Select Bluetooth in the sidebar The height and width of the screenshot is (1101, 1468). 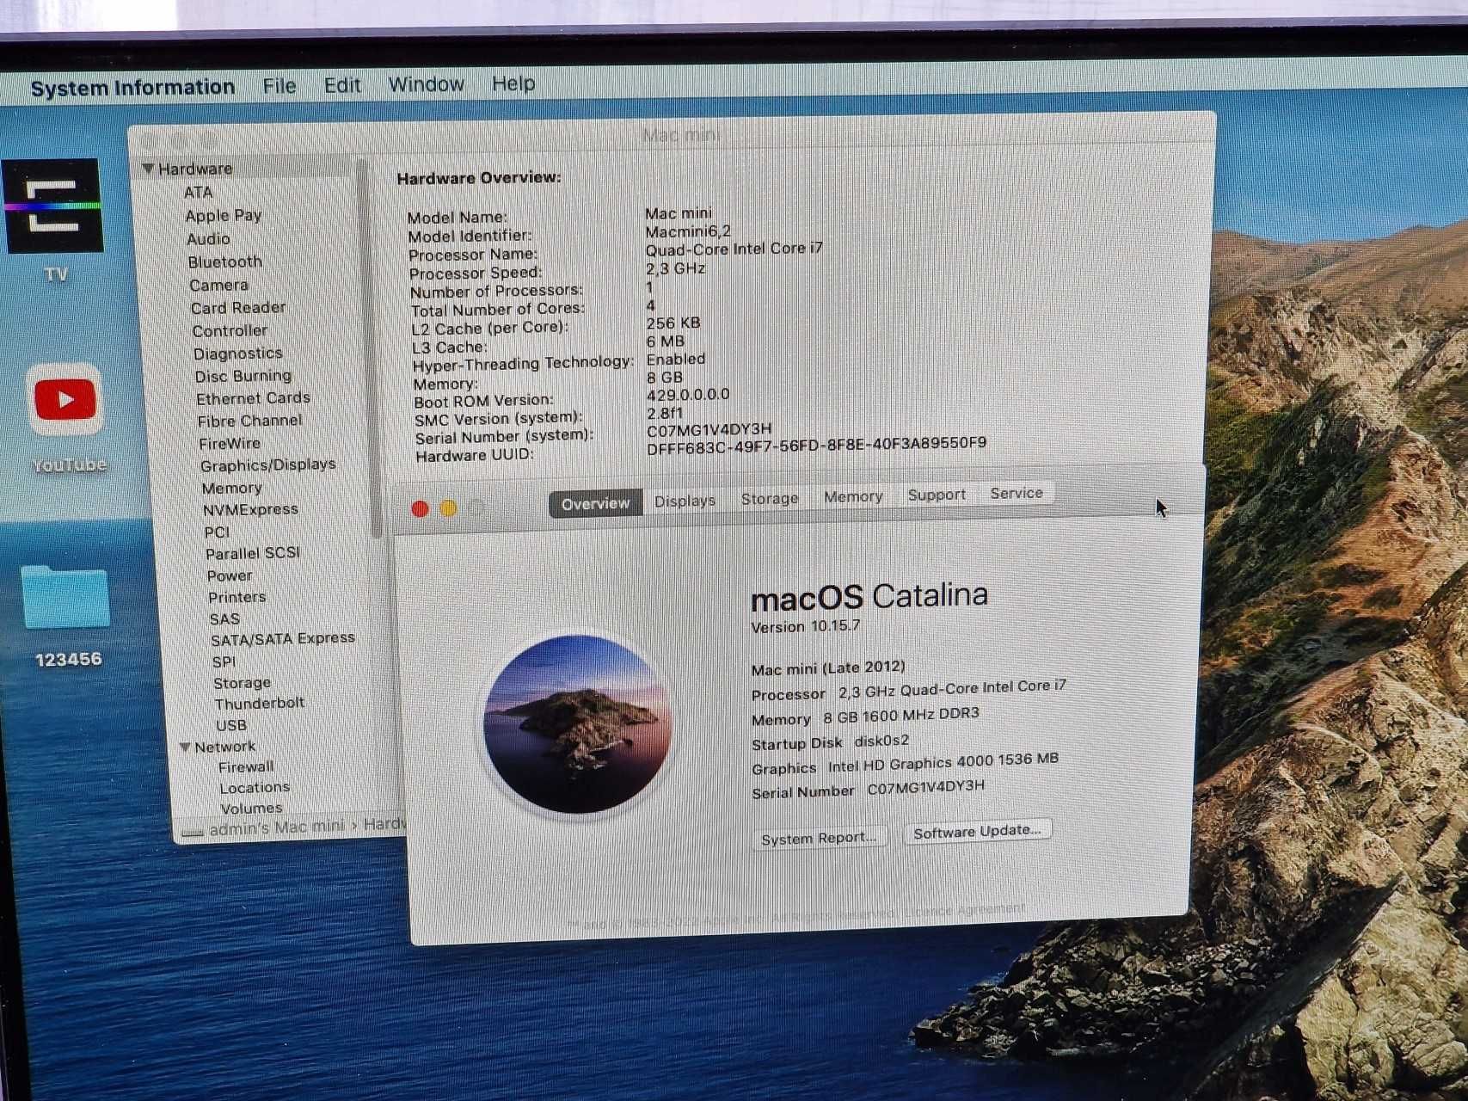225,261
